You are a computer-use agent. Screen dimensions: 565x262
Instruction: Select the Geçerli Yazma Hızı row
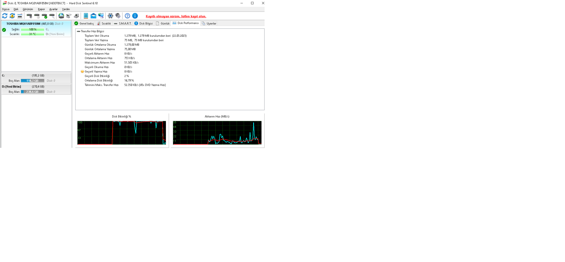coord(169,72)
